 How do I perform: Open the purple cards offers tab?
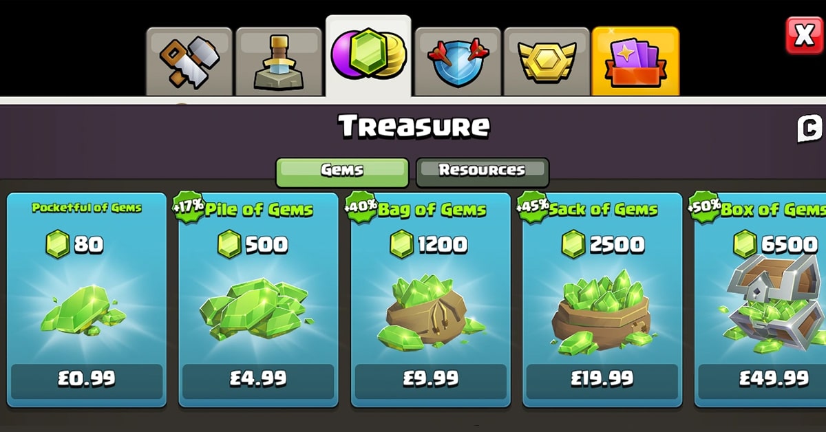click(x=635, y=62)
